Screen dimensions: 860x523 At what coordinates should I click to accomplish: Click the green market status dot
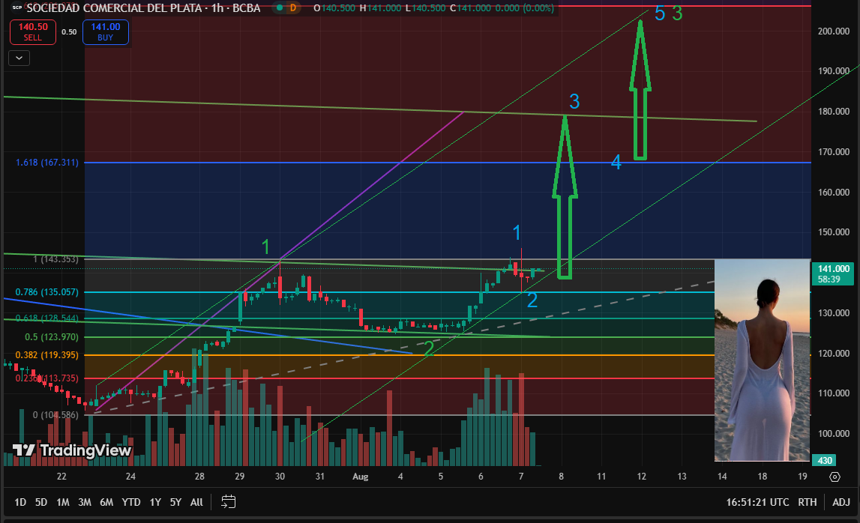(x=280, y=8)
